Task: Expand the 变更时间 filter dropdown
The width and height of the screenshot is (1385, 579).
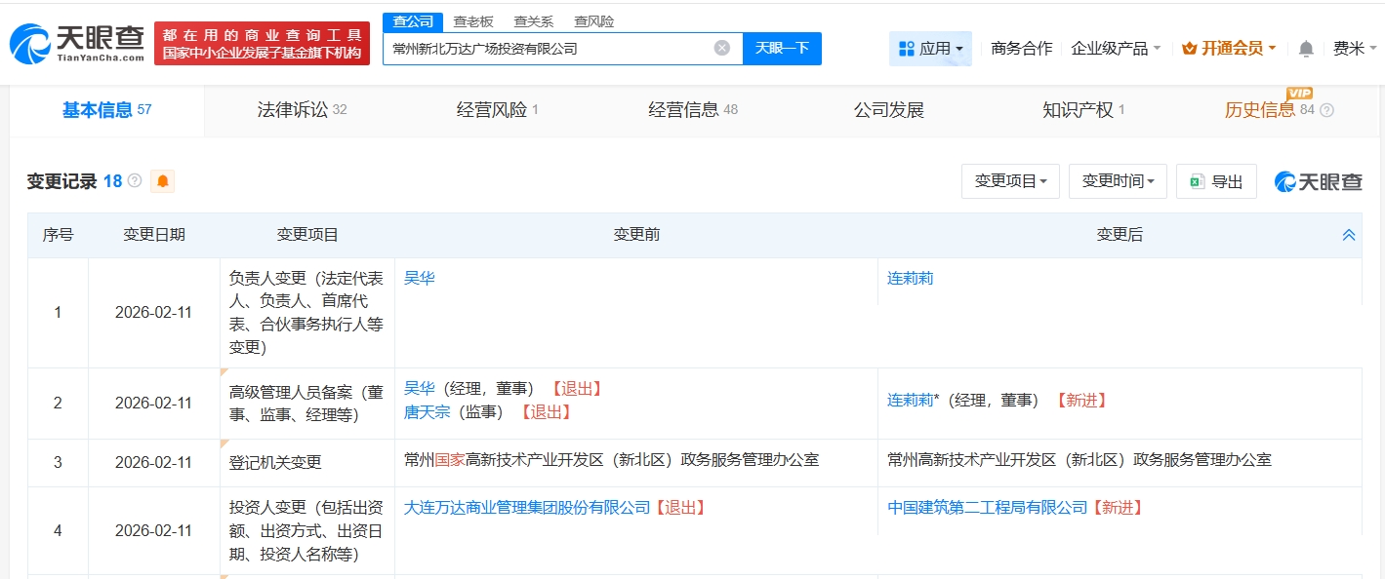Action: pos(1118,181)
